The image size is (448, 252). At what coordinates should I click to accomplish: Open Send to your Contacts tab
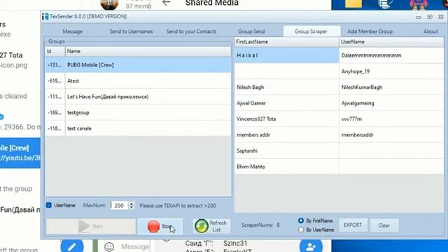[x=191, y=31]
